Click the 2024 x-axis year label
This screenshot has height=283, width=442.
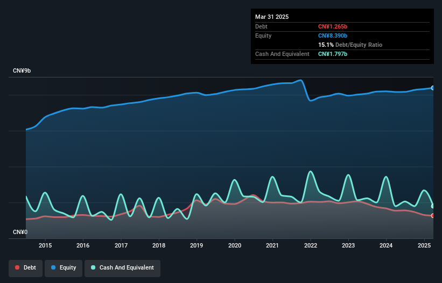pos(386,245)
